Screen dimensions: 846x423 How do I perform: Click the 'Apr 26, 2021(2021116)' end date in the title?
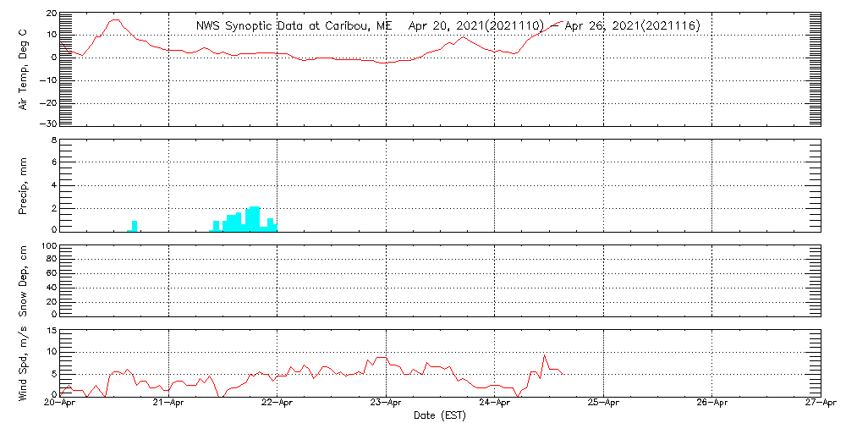coord(632,26)
